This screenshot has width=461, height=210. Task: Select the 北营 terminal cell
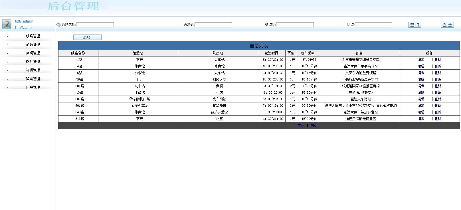[x=218, y=119]
